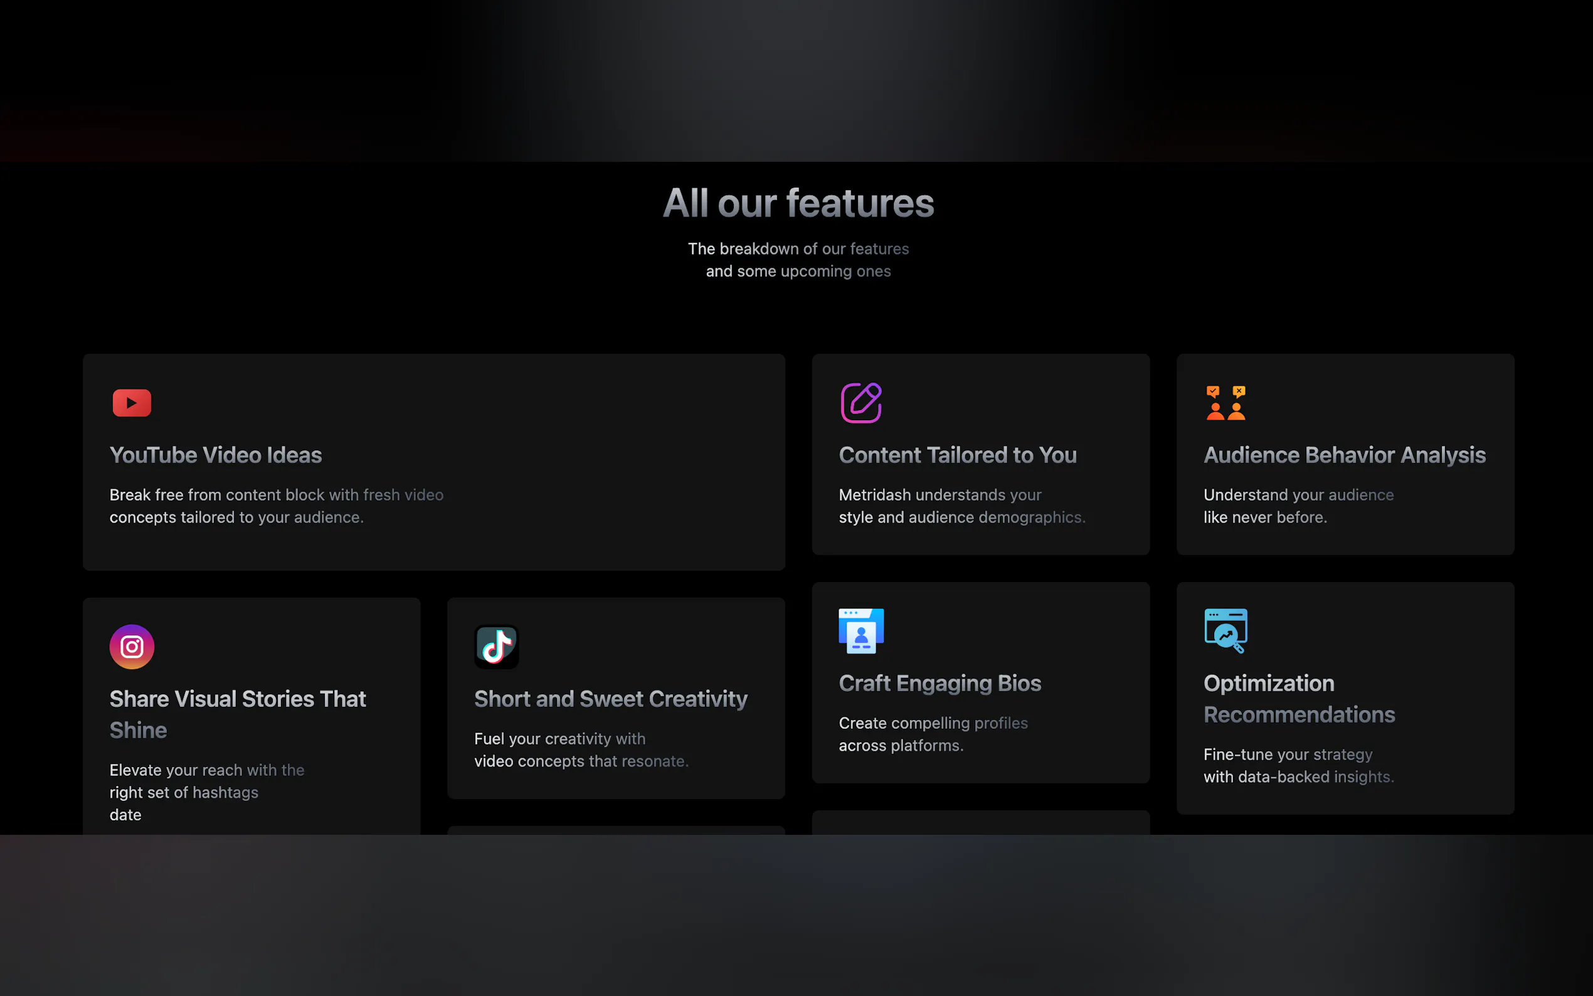This screenshot has height=996, width=1593.
Task: Select Audience Behavior Analysis heading
Action: click(1344, 455)
